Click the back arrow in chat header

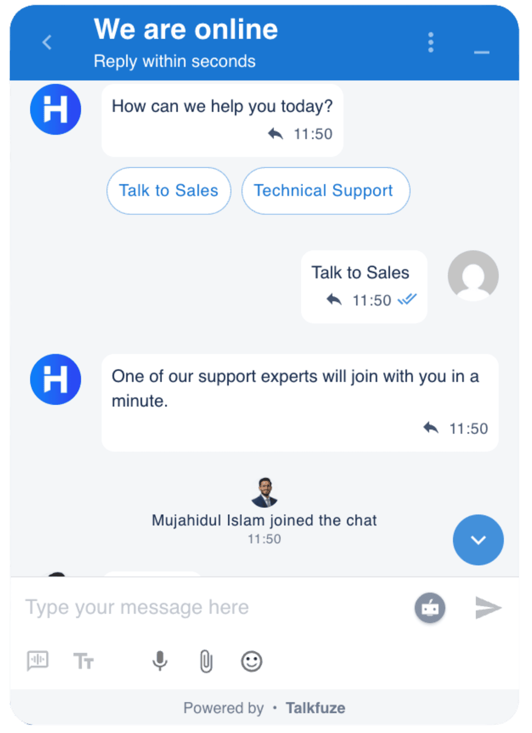[47, 42]
